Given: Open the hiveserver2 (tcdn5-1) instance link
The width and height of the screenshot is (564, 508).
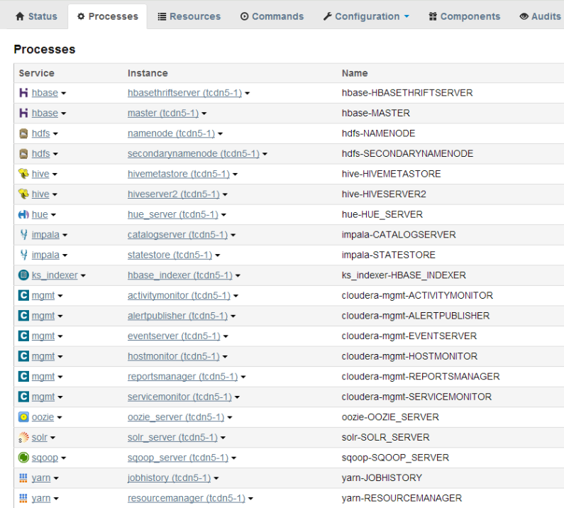Looking at the screenshot, I should [x=173, y=194].
